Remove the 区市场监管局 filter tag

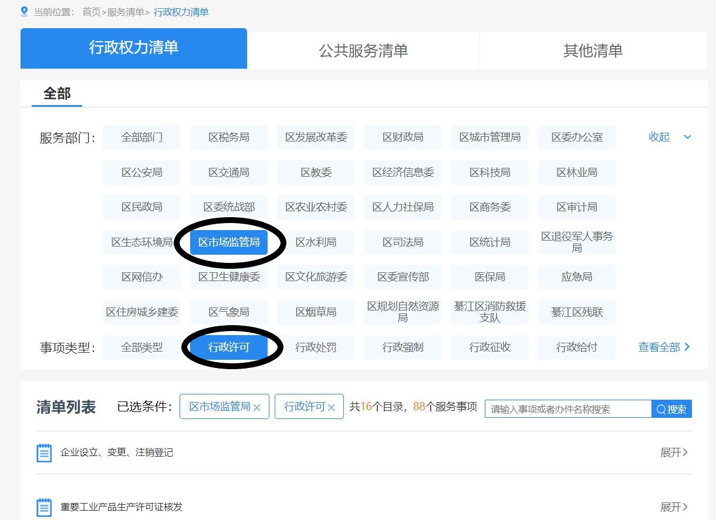(256, 407)
